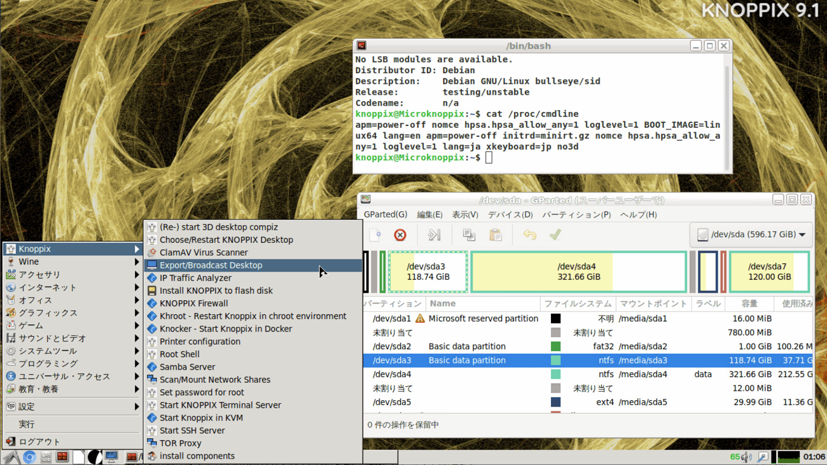
Task: Click the volume speaker icon in system tray
Action: point(746,457)
